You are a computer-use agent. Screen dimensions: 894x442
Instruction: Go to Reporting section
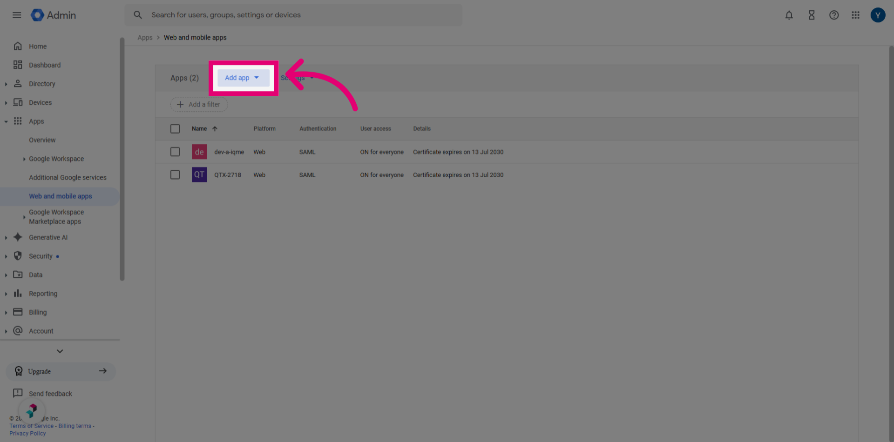(x=43, y=294)
